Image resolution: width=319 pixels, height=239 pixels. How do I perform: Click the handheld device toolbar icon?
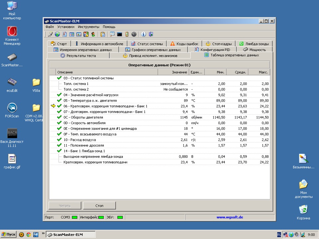127,34
